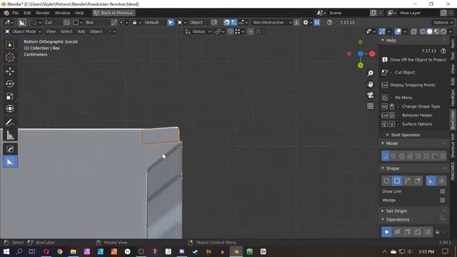Open the Object Mode dropdown

pos(23,31)
